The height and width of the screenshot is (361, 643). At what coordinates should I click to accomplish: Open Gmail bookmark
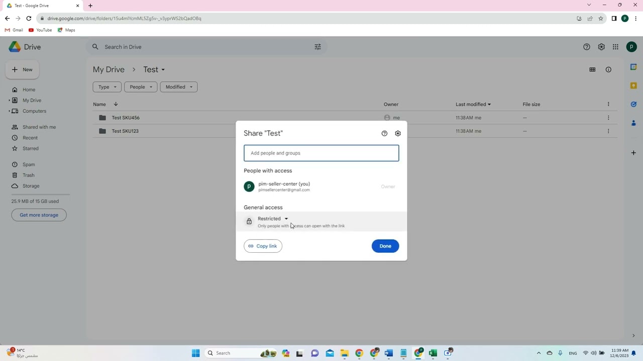pos(14,30)
